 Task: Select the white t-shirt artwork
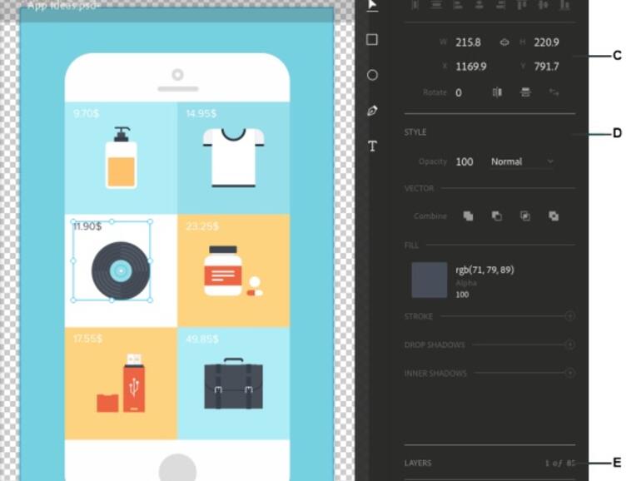point(233,158)
